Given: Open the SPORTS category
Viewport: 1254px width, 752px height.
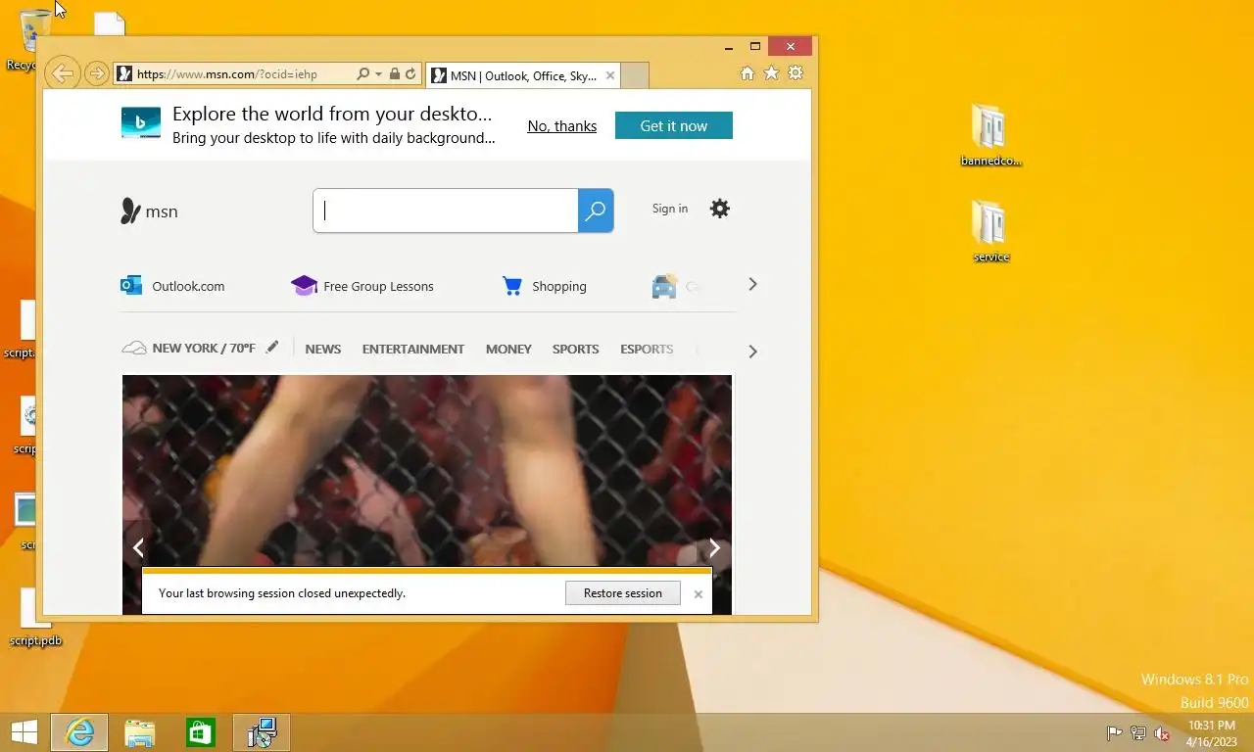Looking at the screenshot, I should coord(575,349).
